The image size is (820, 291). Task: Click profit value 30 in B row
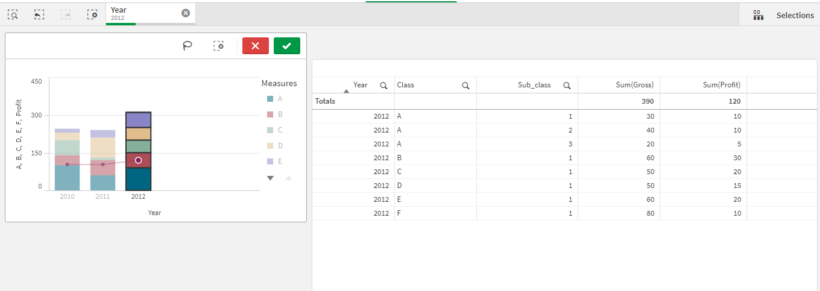tap(736, 158)
